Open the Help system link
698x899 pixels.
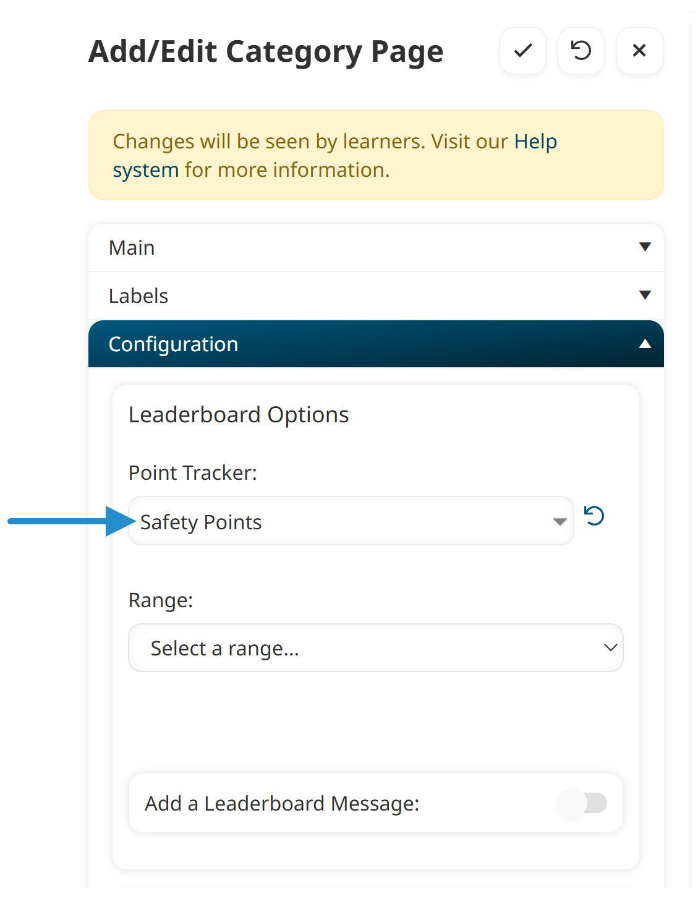535,142
